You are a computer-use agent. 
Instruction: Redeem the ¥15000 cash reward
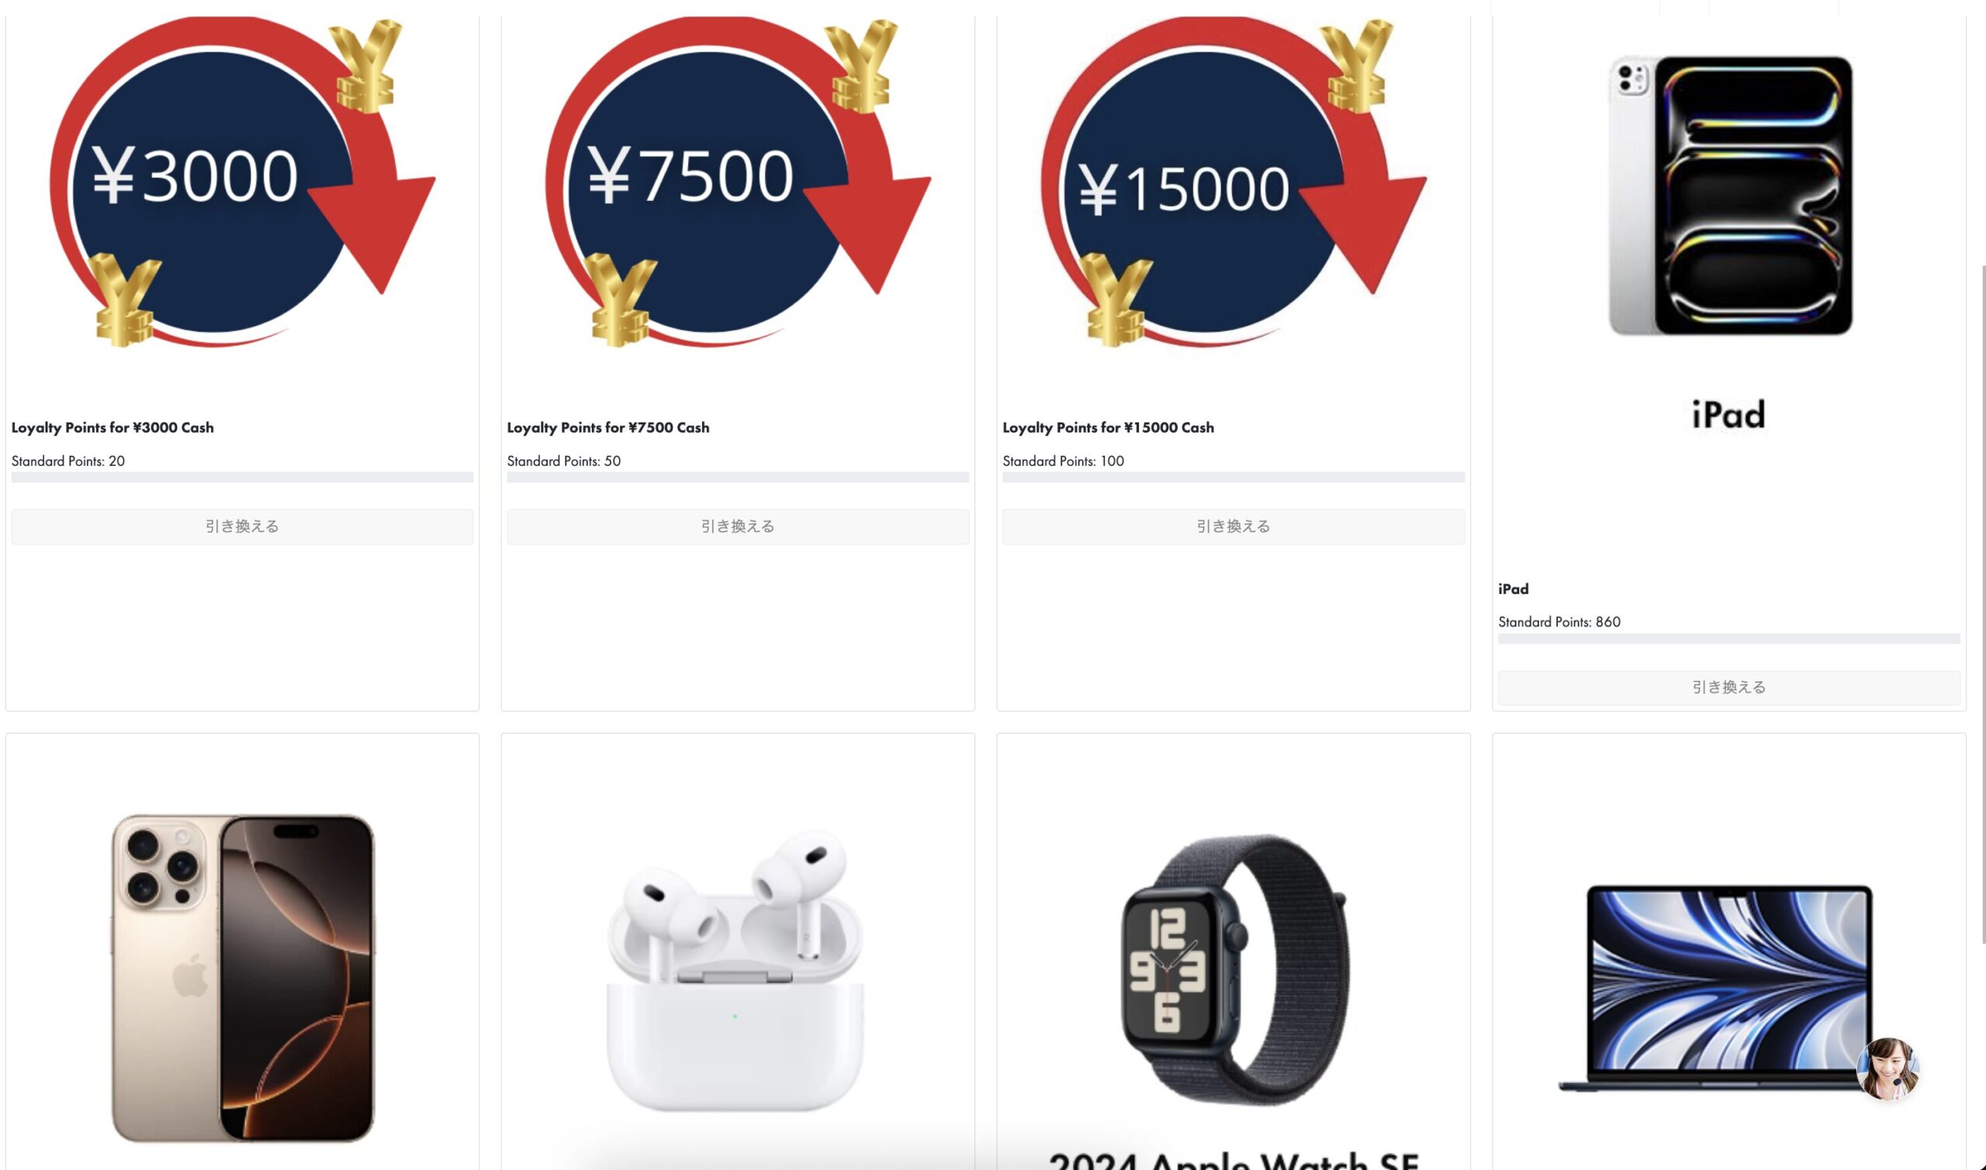pos(1233,526)
